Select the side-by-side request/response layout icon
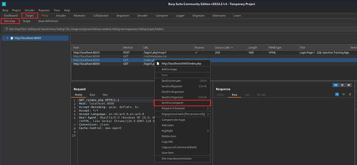The height and width of the screenshot is (165, 357). point(336,85)
